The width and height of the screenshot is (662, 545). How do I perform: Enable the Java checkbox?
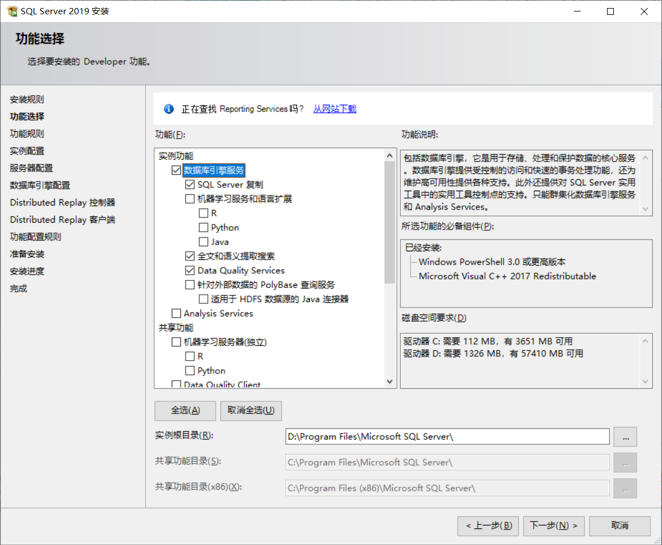(203, 242)
